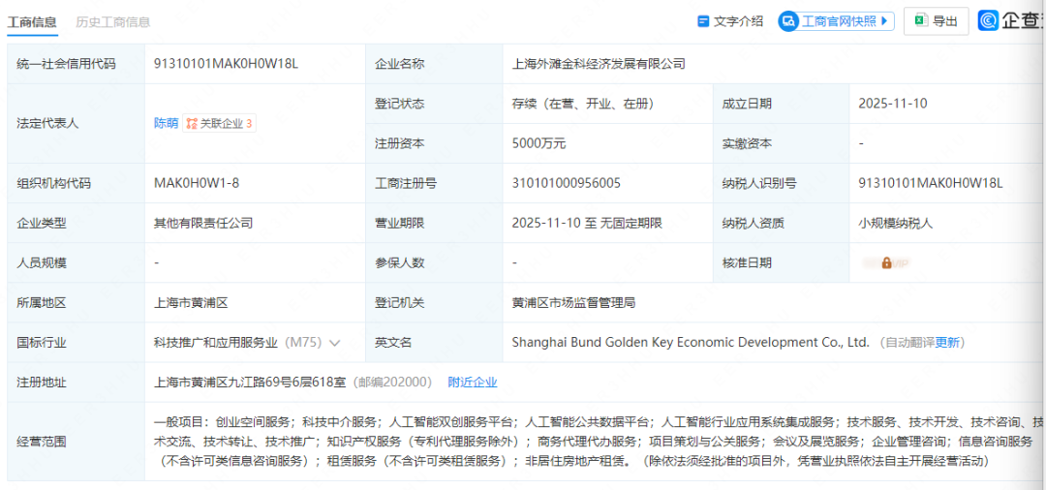Click the VIP lock icon beside 核准日期
The width and height of the screenshot is (1046, 490).
tap(886, 262)
